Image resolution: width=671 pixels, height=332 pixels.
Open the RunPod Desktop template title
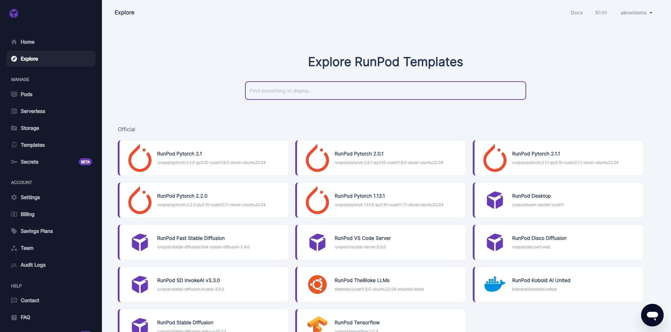coord(531,196)
